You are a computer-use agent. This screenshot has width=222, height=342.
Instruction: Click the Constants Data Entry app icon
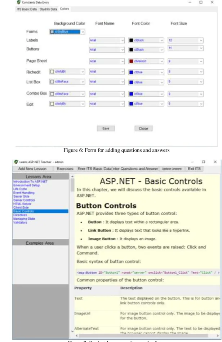[19, 2]
